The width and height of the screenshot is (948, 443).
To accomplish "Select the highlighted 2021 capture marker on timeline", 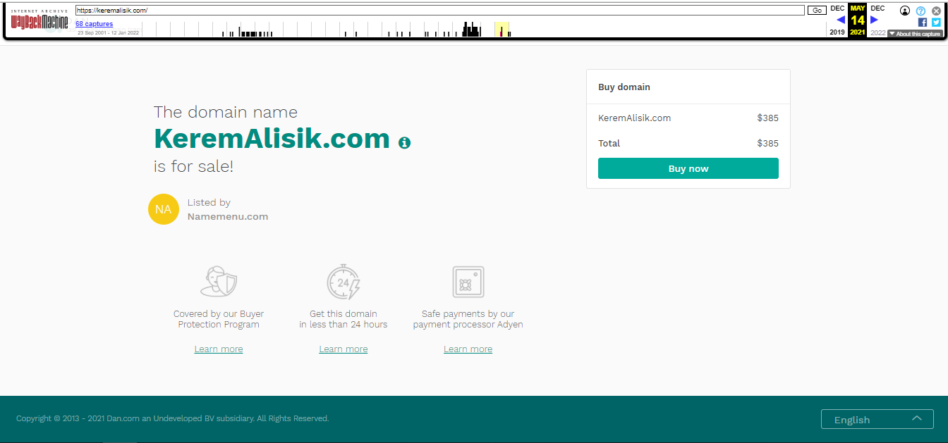I will [x=502, y=30].
